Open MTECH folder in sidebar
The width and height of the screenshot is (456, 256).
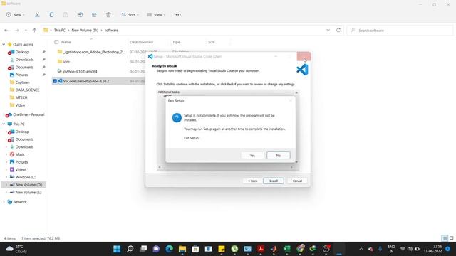21,97
